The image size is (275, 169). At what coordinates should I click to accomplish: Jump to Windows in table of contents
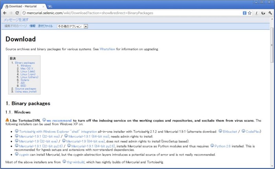tap(26, 65)
